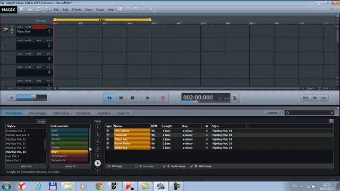Toggle the MIDI loops checkbox
340x191 pixels.
pyautogui.click(x=191, y=166)
